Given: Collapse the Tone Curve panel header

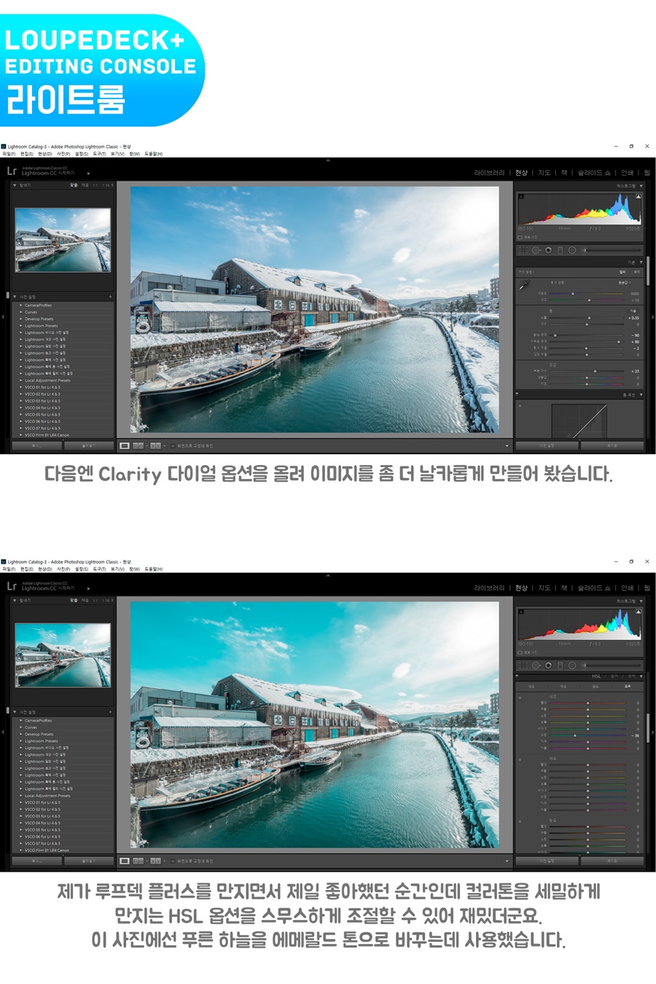Looking at the screenshot, I should [x=641, y=394].
